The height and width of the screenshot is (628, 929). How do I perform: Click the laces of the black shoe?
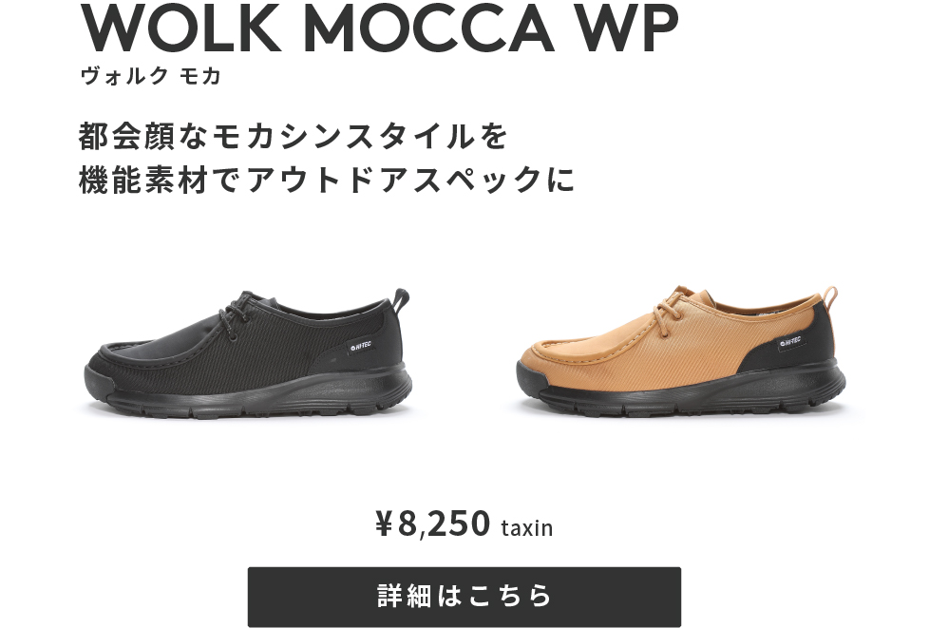237,314
